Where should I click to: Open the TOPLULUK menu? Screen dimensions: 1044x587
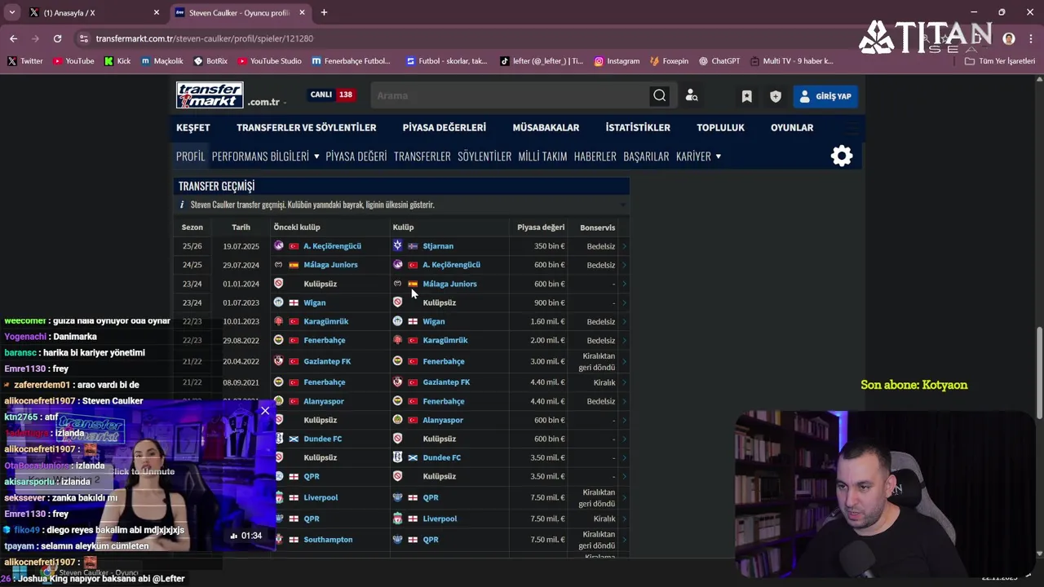720,127
